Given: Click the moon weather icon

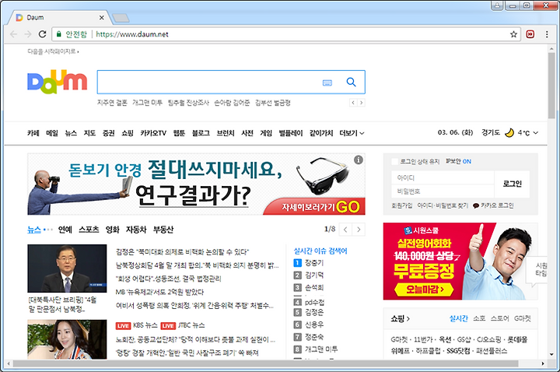Looking at the screenshot, I should pos(509,133).
